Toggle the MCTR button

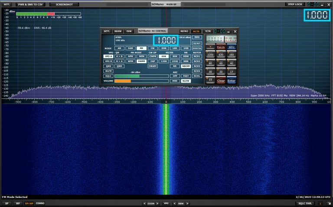[x=196, y=31]
